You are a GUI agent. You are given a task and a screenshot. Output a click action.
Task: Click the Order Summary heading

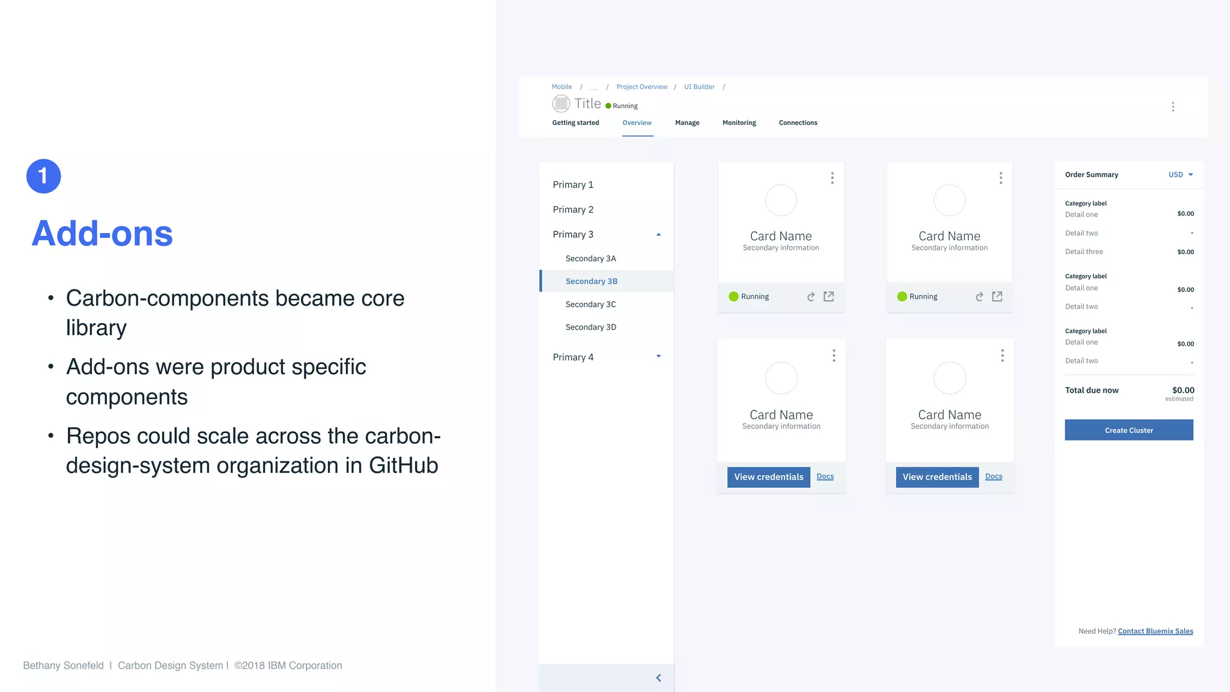click(x=1092, y=175)
